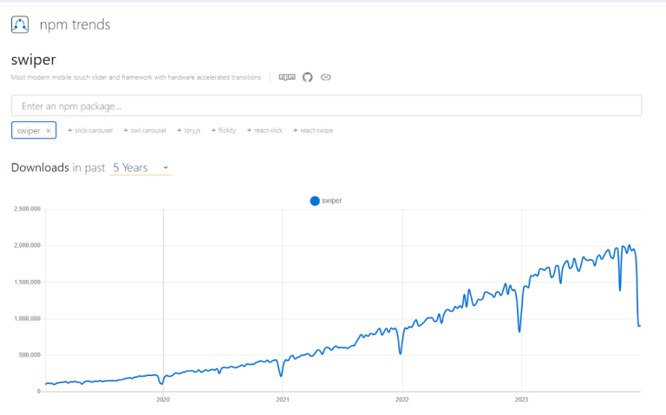The height and width of the screenshot is (415, 666).
Task: Click the 2023 label on the time axis
Action: (521, 400)
